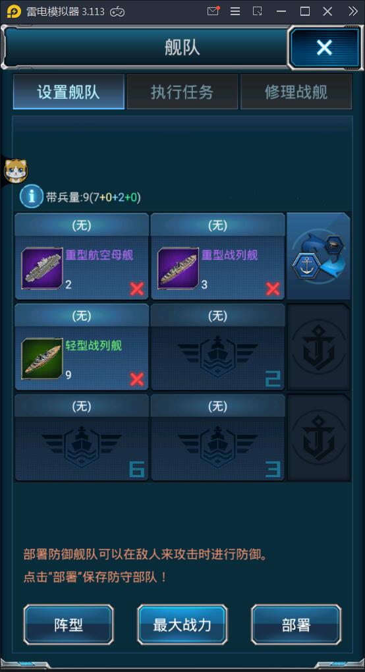Click the 部署 button
Image resolution: width=365 pixels, height=672 pixels.
pyautogui.click(x=296, y=625)
